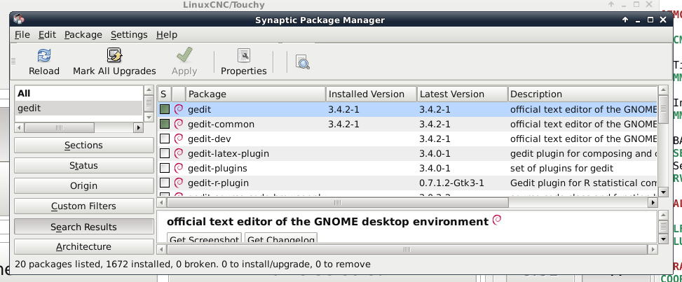Image resolution: width=682 pixels, height=282 pixels.
Task: Open the Properties toolbar icon
Action: pyautogui.click(x=244, y=55)
